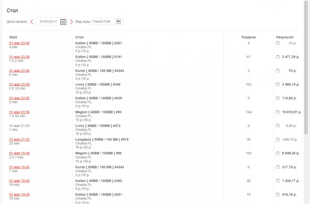Screen dimensions: 310x204
Task: Open start link of Megion #90 1 h 50 min session
Action: click(x=19, y=112)
